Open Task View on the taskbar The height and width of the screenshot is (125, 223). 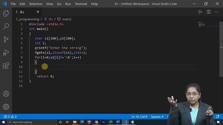click(67, 122)
